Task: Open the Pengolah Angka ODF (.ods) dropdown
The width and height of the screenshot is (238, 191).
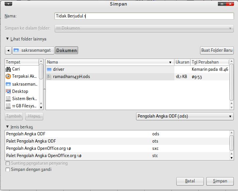Action: pos(185,116)
